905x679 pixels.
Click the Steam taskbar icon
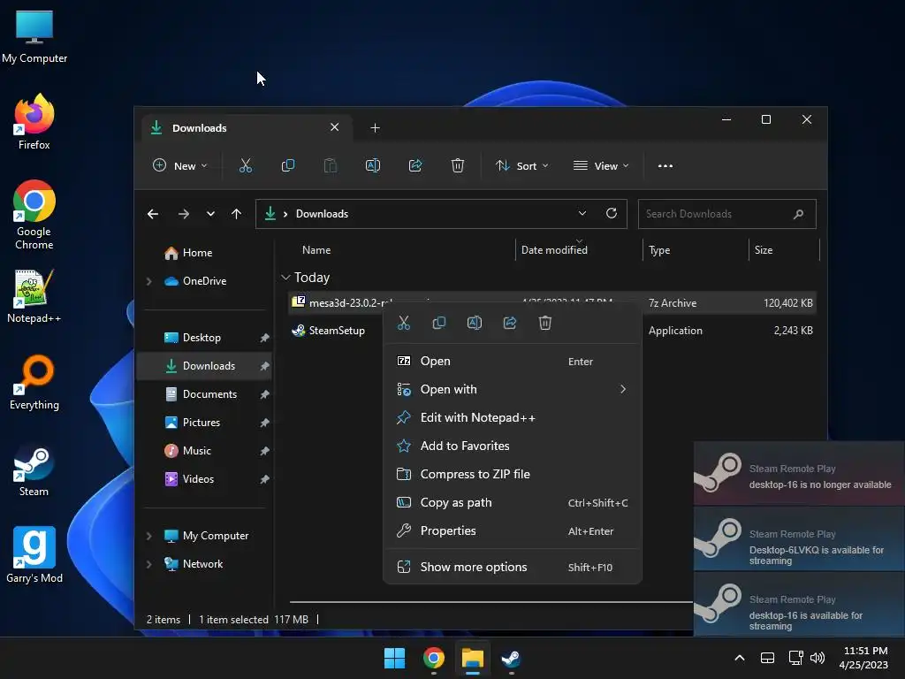[510, 658]
